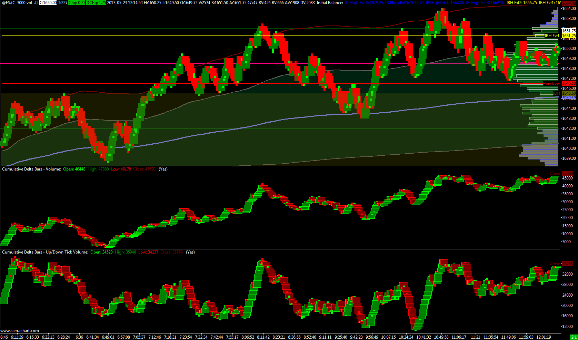578x340 pixels.
Task: Click the IB High Ext 5: 1673.75 value
Action: click(404, 3)
